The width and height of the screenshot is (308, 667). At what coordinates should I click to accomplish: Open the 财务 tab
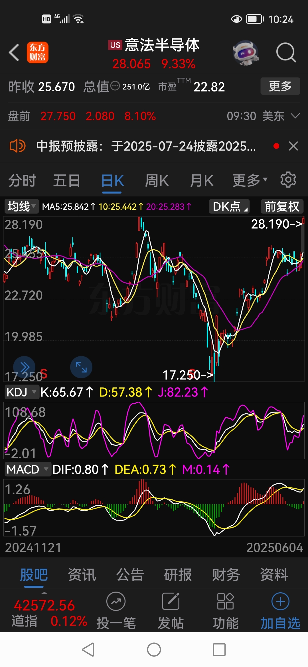coord(226,575)
